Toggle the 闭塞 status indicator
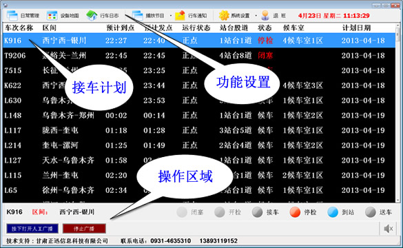Viewport: 403px width, 248px height. 182,212
